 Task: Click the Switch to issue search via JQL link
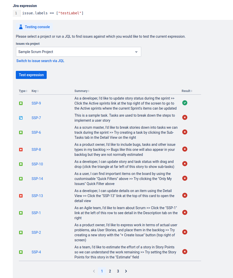(x=40, y=61)
